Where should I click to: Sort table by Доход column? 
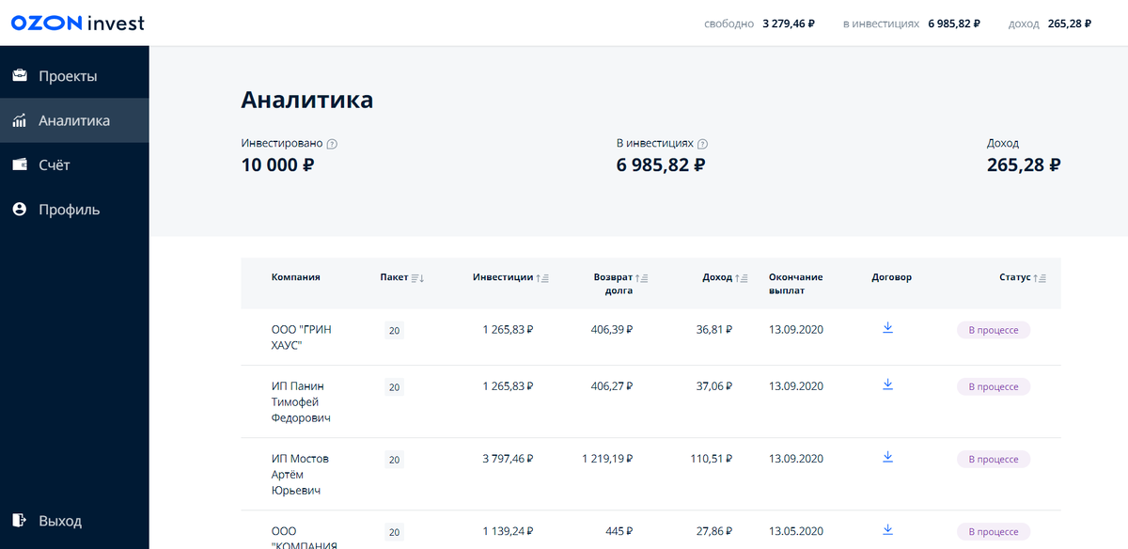741,278
